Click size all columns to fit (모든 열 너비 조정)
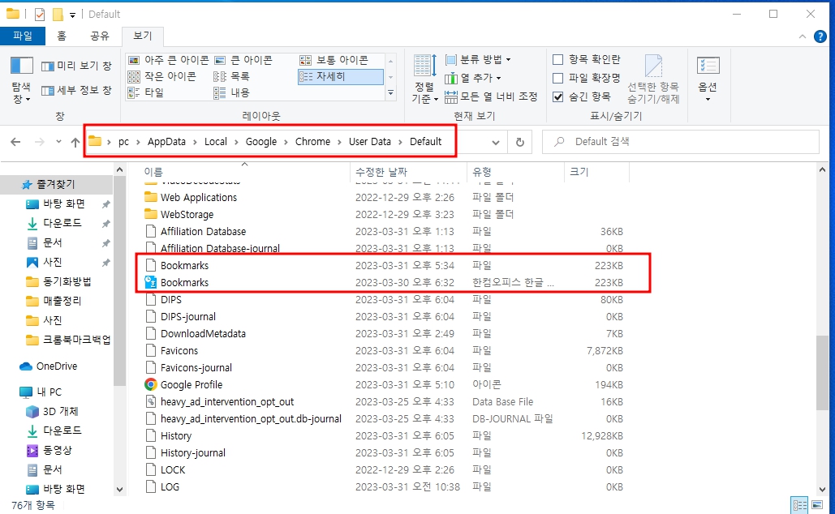835x514 pixels. pyautogui.click(x=491, y=96)
